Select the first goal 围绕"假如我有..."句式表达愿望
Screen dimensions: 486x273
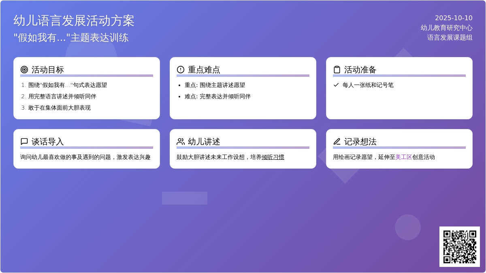point(68,85)
